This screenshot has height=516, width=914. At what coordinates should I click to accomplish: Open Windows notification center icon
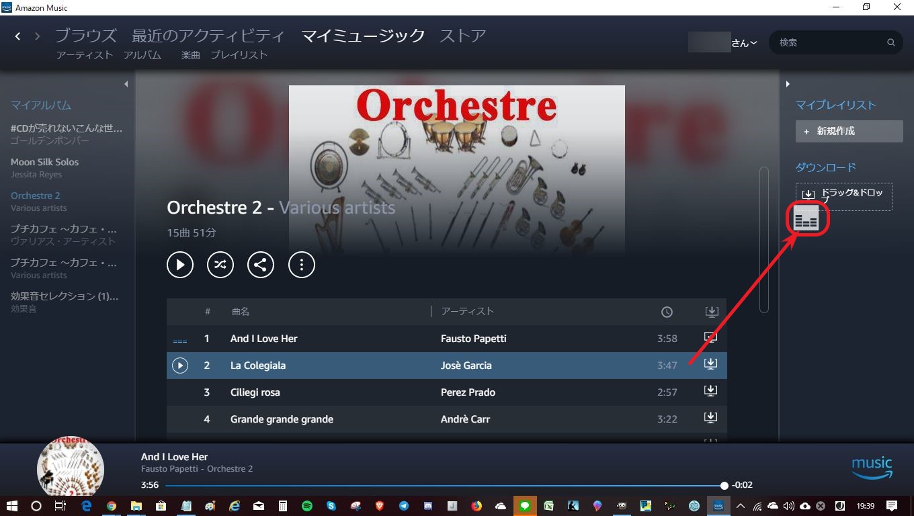point(892,506)
